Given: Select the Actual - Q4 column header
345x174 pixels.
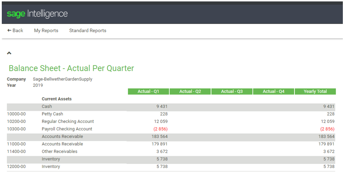Looking at the screenshot, I should pos(273,91).
